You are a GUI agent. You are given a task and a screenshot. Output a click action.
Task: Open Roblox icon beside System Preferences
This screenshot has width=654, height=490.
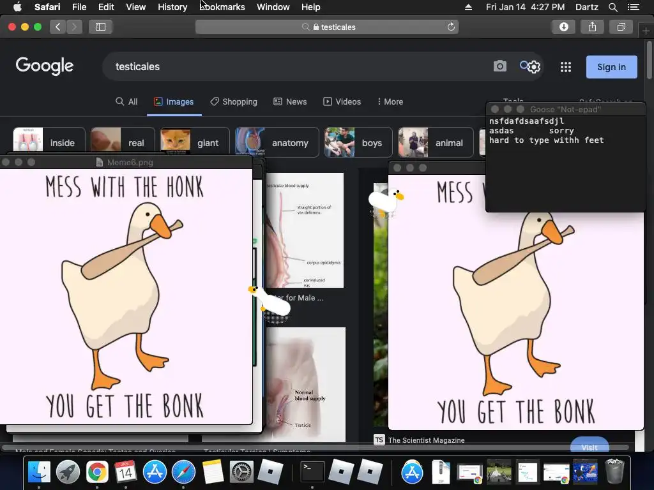pyautogui.click(x=270, y=471)
